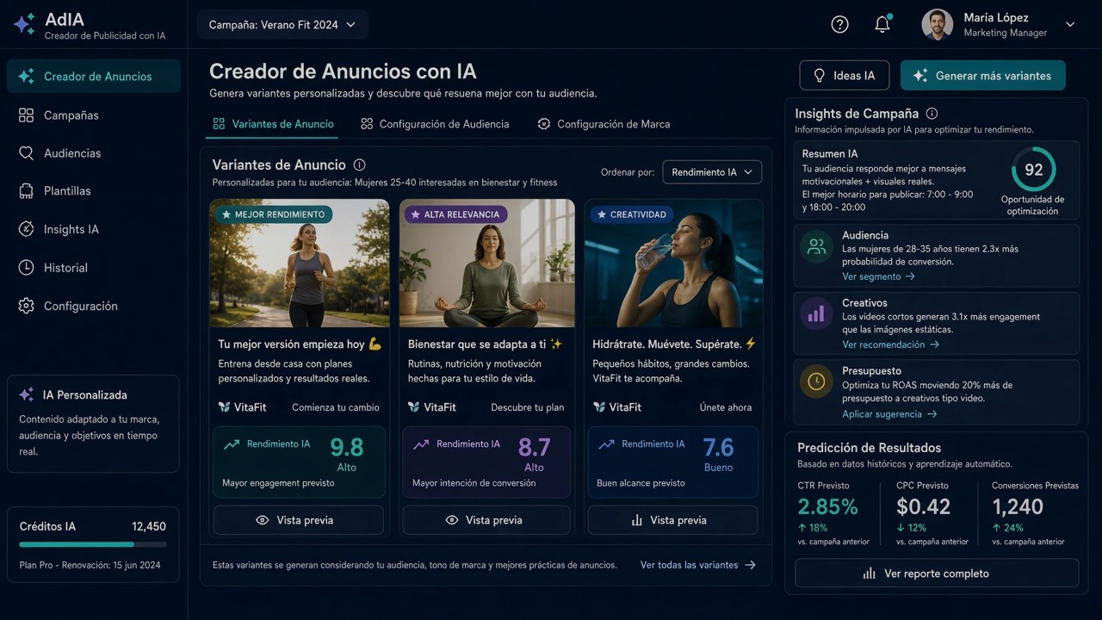
Task: Click the Historial clock icon
Action: click(26, 268)
